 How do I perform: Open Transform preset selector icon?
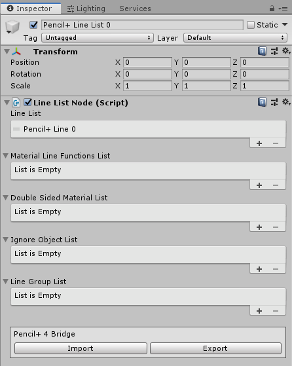tap(274, 51)
